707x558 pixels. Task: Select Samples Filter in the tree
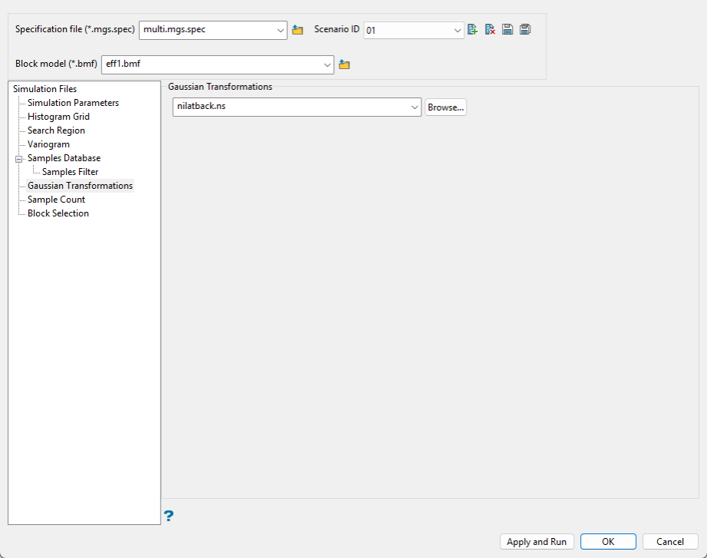coord(71,172)
